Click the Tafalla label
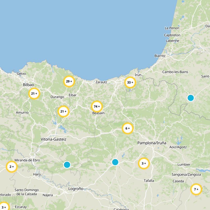Screen dimensions: 210x210 (149, 181)
